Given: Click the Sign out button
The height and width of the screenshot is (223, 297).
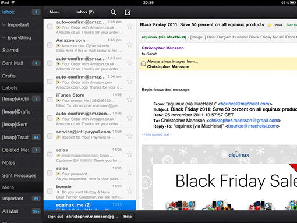Looking at the screenshot, I should 55,217.
